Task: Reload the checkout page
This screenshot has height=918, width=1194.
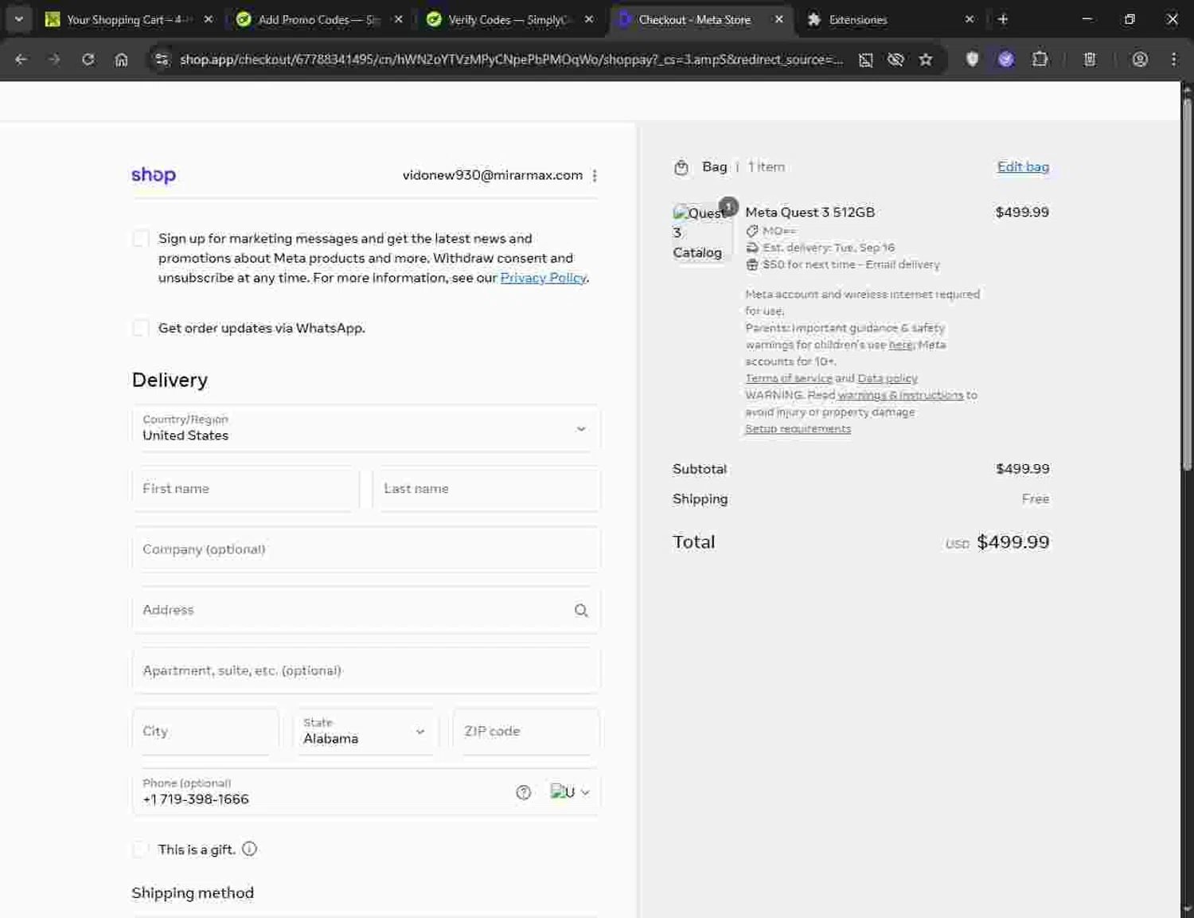Action: click(x=88, y=59)
